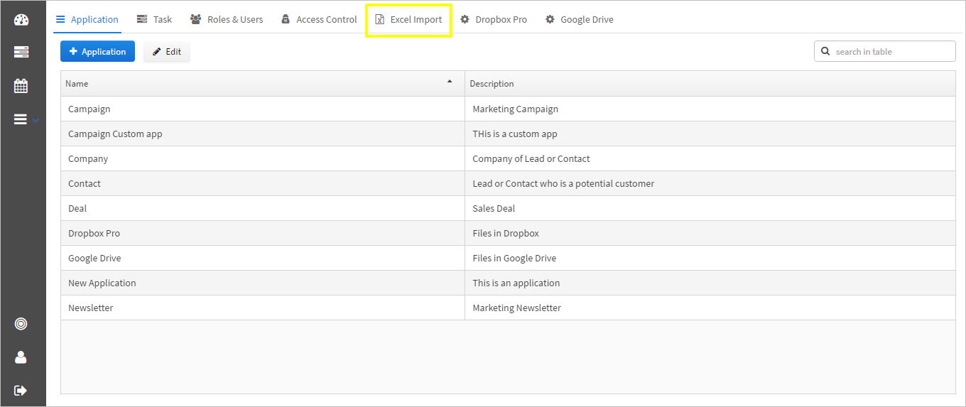Screen dimensions: 966x407
Task: Open the Roles & Users tab
Action: (227, 19)
